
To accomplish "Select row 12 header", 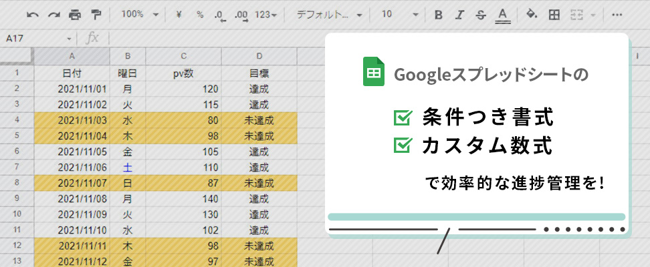I will point(17,246).
